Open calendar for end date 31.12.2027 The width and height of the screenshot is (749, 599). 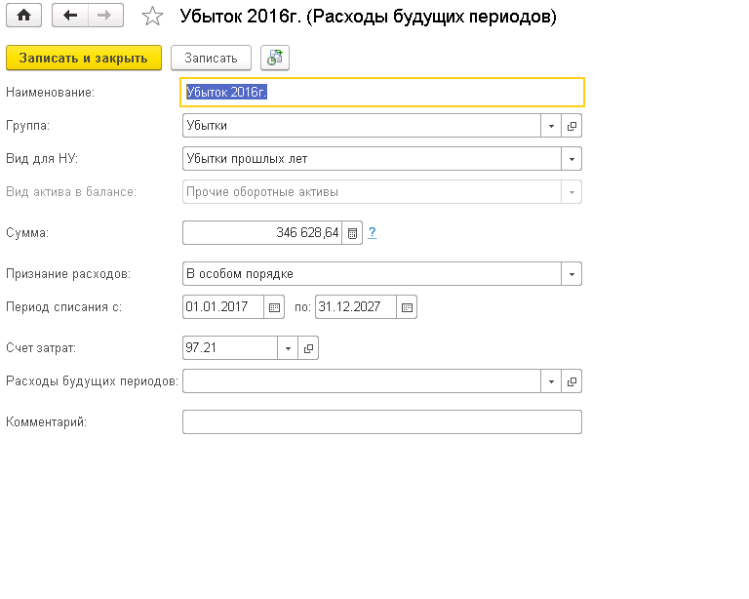407,307
